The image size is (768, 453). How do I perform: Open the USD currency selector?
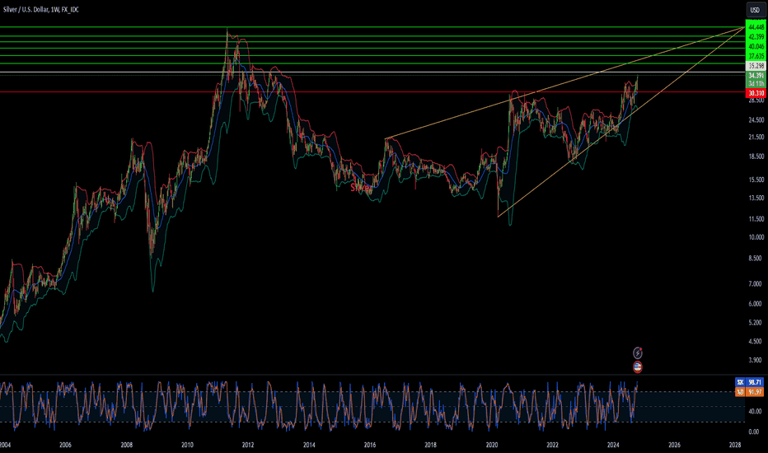[x=755, y=10]
